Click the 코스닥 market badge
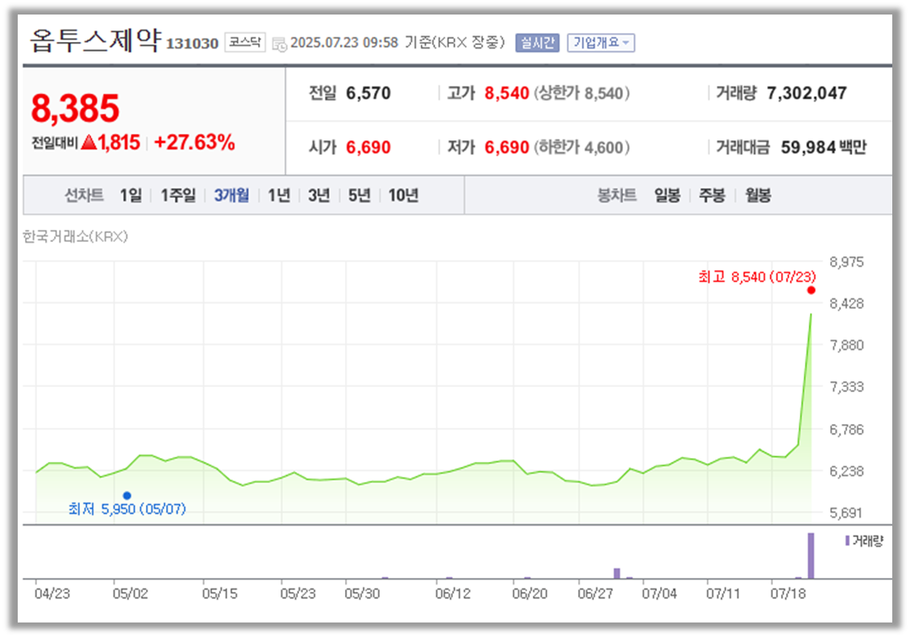 (244, 43)
